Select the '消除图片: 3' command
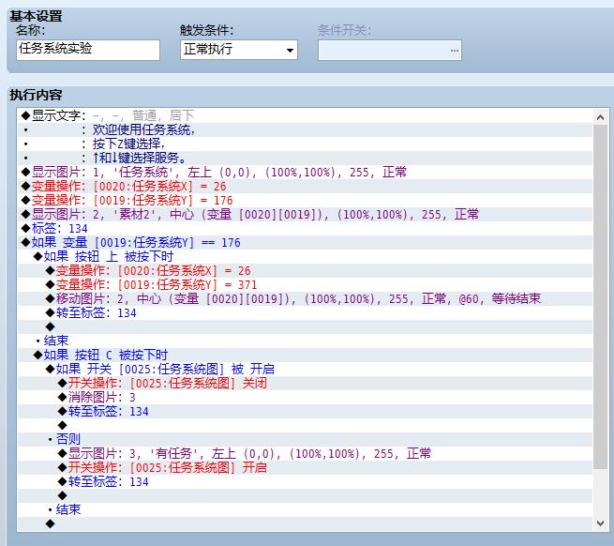Viewport: 614px width, 546px height. [x=305, y=398]
